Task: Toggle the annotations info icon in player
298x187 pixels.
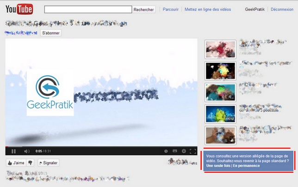Action: pyautogui.click(x=166, y=151)
